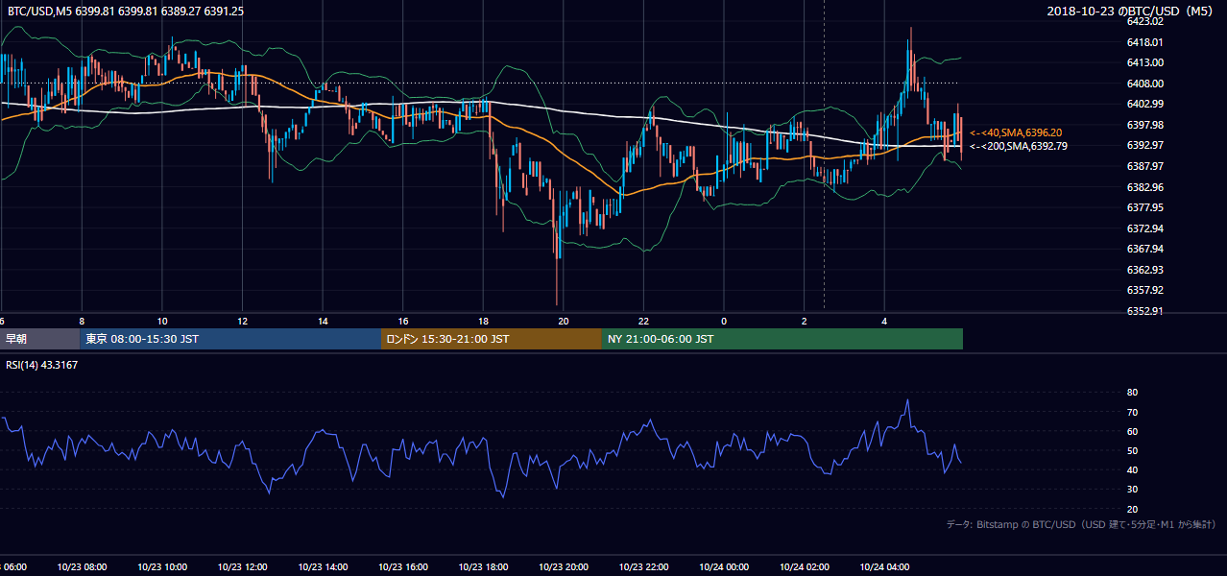Click price axis value 6413.00
This screenshot has height=576, width=1227.
pos(1145,62)
